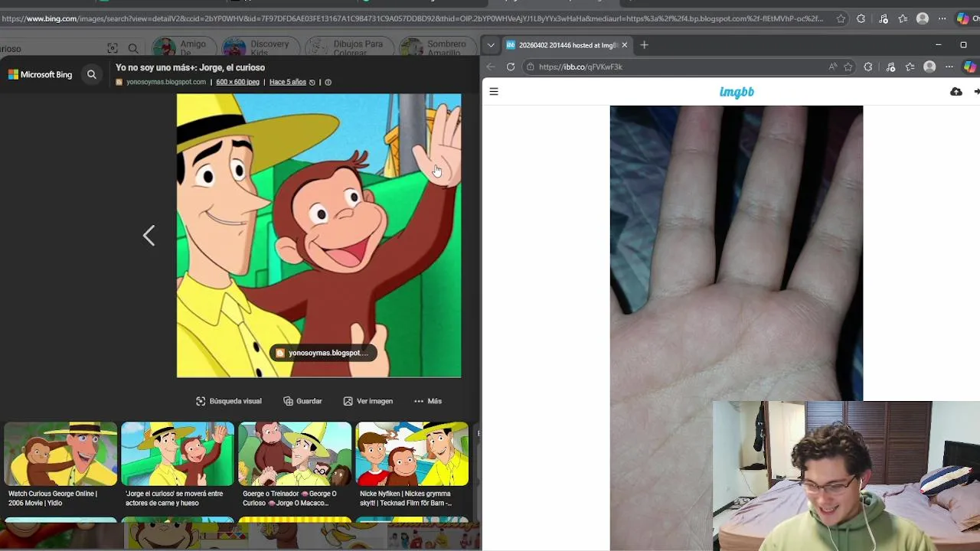Open profile avatar in ImgBB window toolbar
This screenshot has width=980, height=551.
click(x=929, y=67)
